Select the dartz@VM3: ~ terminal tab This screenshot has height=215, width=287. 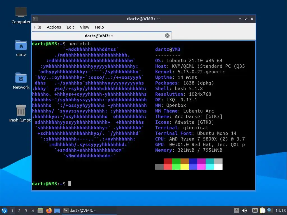101,36
